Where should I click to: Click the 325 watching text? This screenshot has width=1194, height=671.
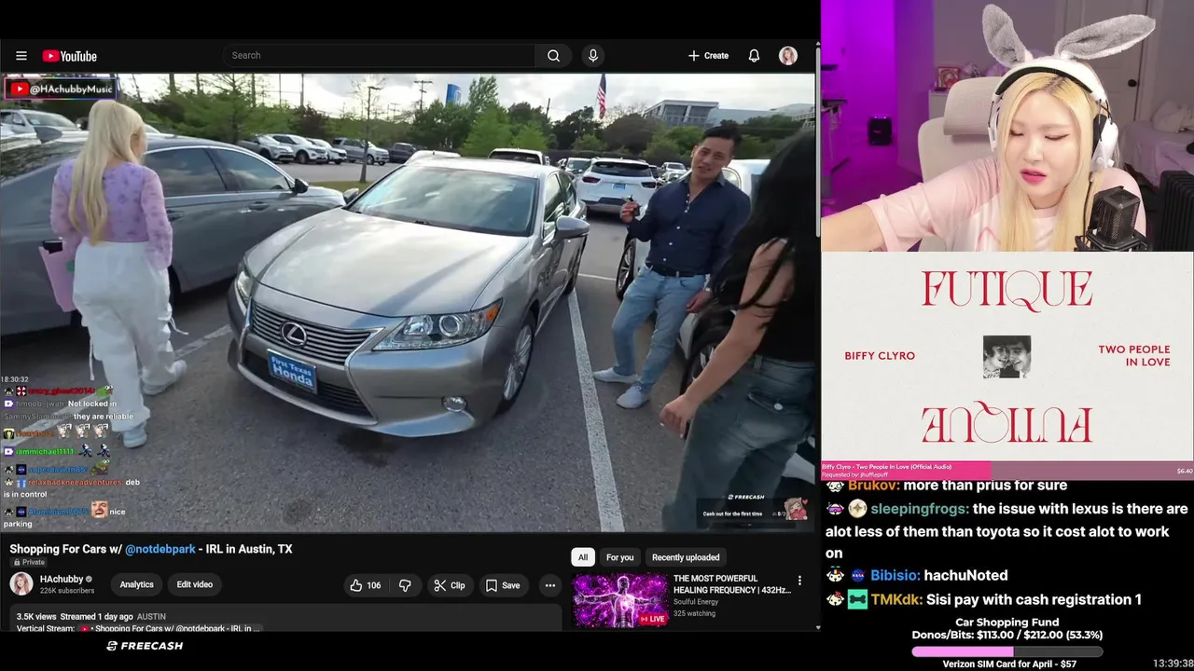(694, 613)
